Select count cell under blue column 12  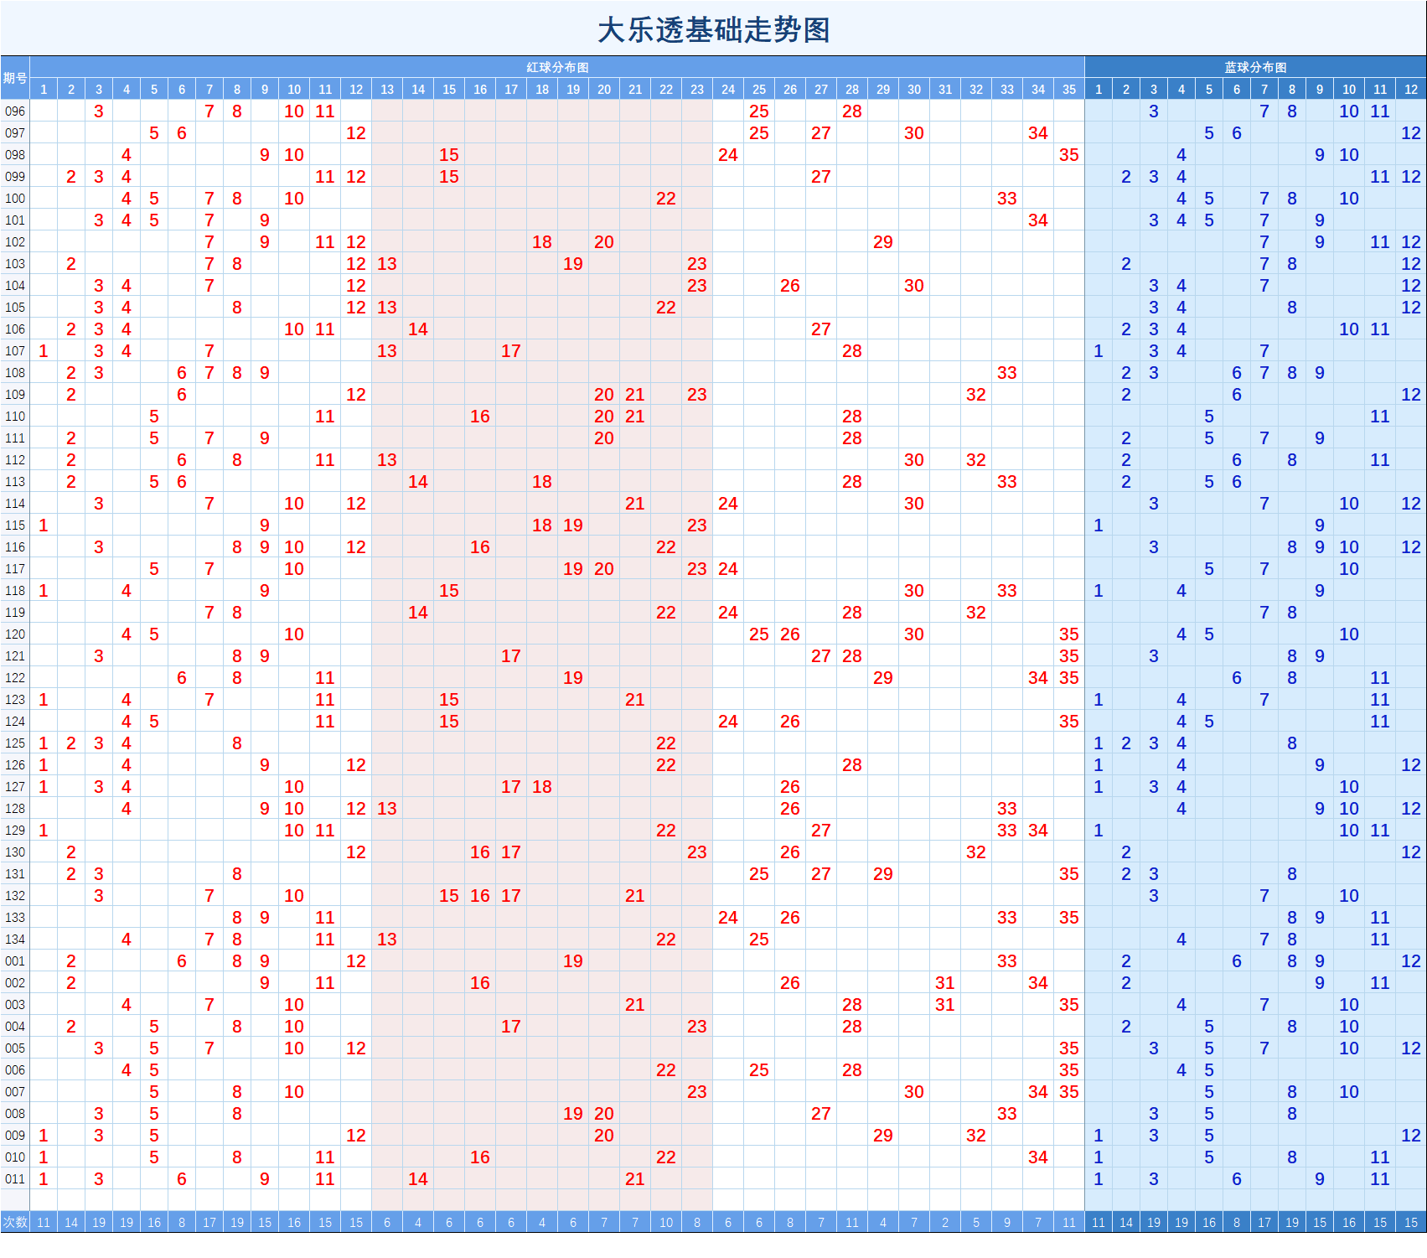coord(1411,1222)
